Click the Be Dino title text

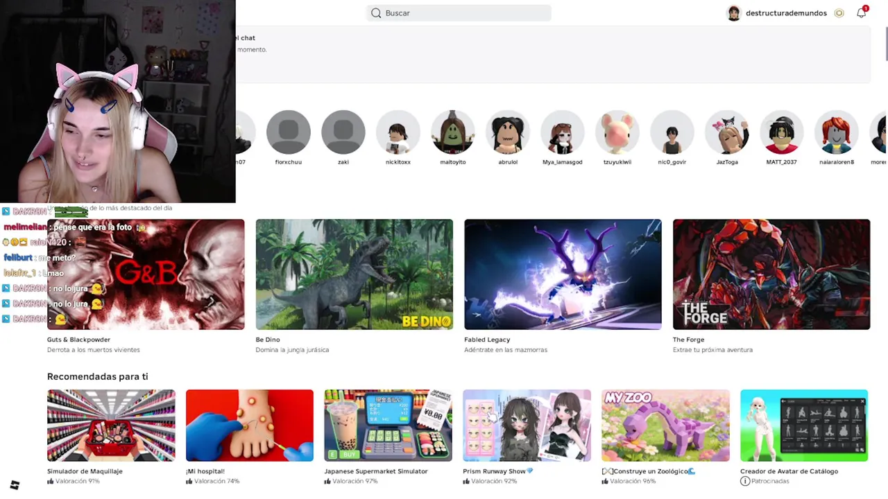coord(268,340)
